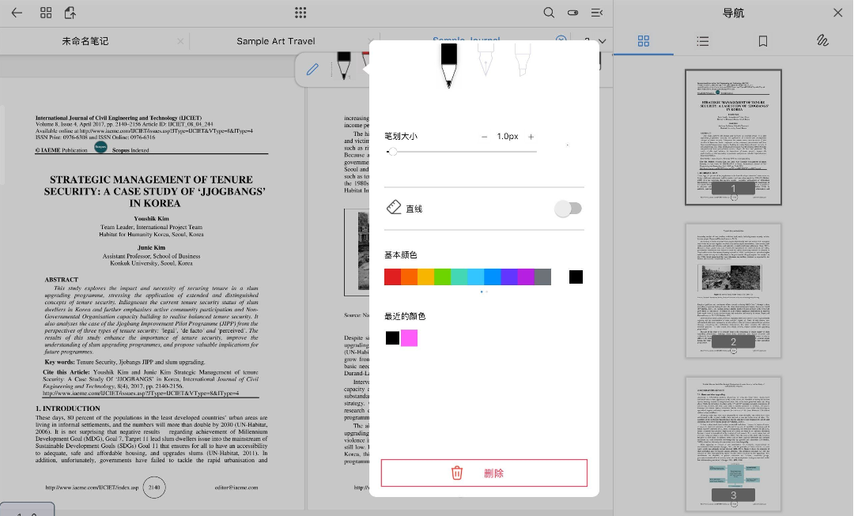Open page 2 thumbnail in the navigation panel
Viewport: 854px width, 516px height.
(x=733, y=289)
